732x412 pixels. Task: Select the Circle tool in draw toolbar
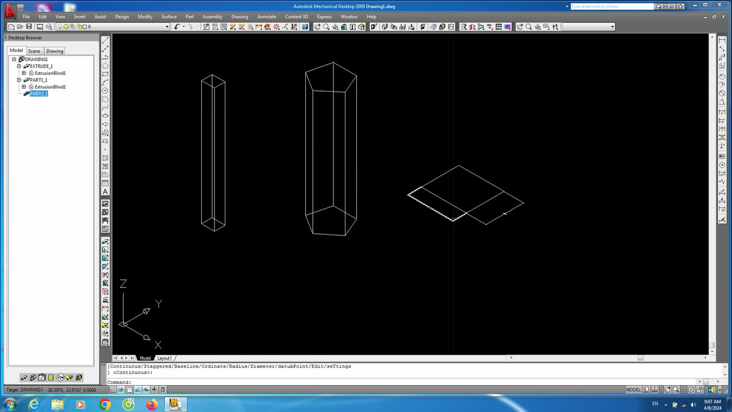[x=105, y=90]
